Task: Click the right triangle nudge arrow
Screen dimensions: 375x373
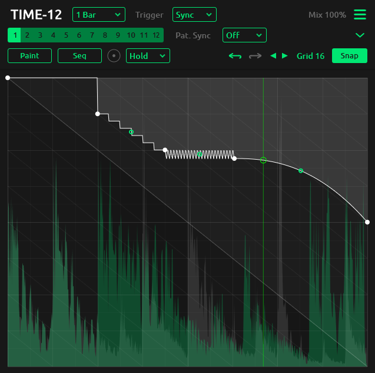Action: [285, 56]
